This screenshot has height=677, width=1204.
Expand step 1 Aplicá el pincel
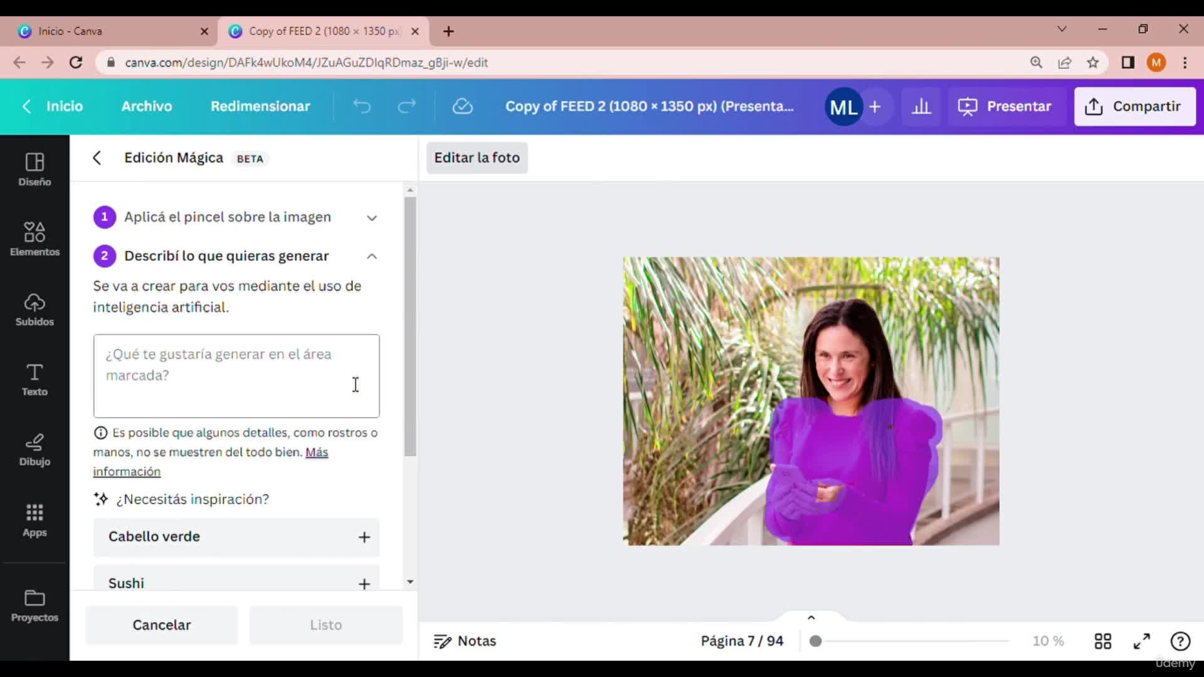(372, 218)
